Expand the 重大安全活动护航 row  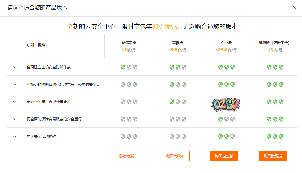point(15,137)
